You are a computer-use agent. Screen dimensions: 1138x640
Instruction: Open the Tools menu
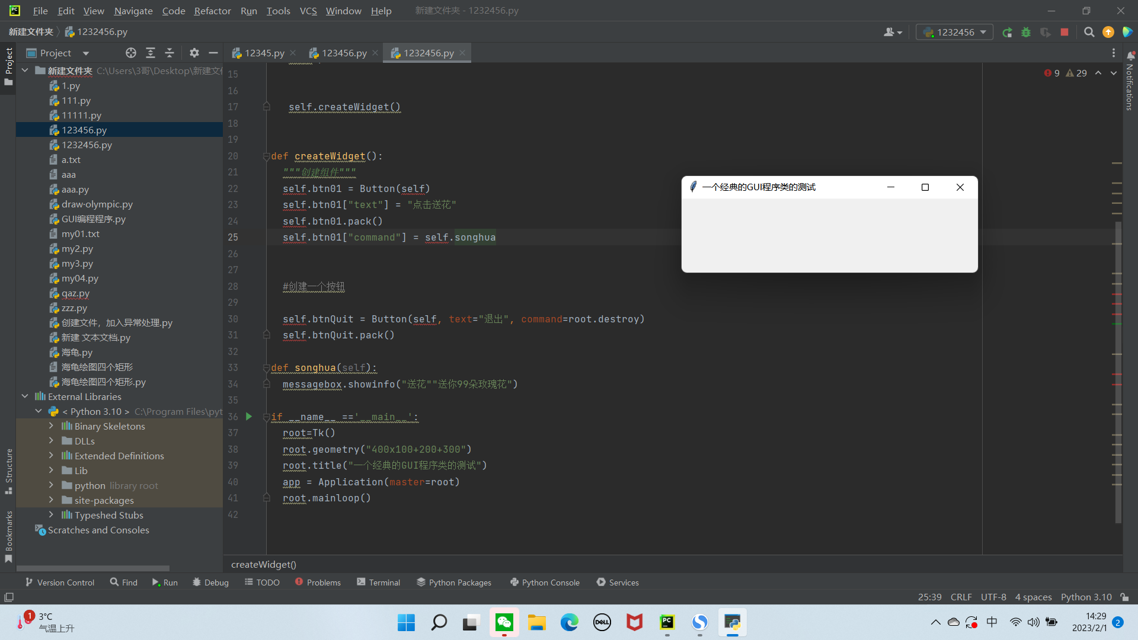278,11
